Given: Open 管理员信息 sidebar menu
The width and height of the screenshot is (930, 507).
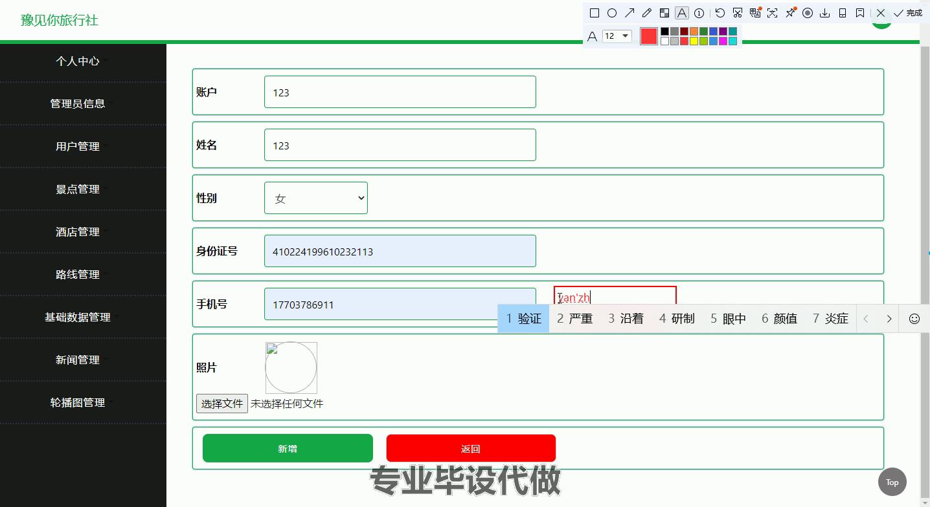Looking at the screenshot, I should coord(78,103).
